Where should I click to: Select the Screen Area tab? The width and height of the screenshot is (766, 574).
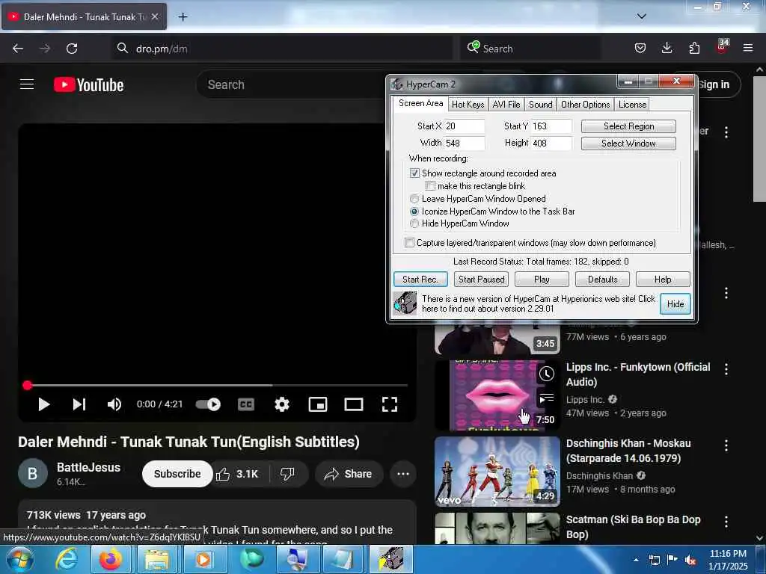pyautogui.click(x=420, y=103)
